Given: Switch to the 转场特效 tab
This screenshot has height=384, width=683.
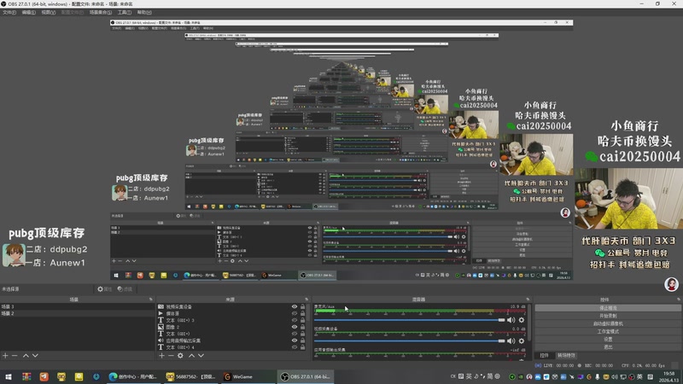Looking at the screenshot, I should [x=566, y=355].
